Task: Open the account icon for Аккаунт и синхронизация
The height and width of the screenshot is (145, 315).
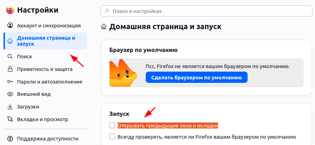Action: click(x=10, y=26)
